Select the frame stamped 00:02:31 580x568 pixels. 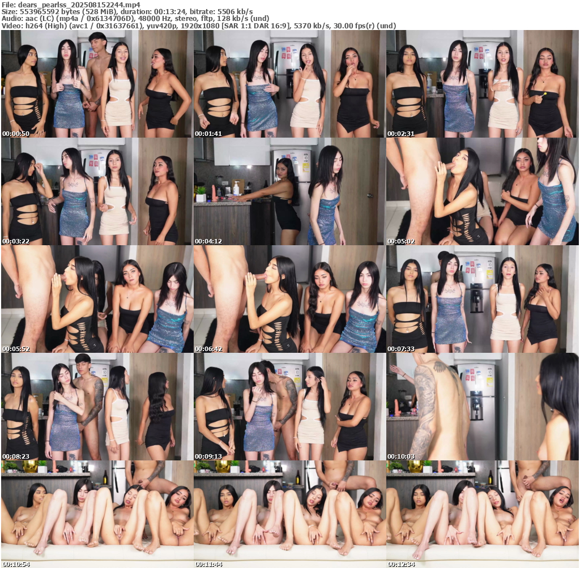[483, 84]
